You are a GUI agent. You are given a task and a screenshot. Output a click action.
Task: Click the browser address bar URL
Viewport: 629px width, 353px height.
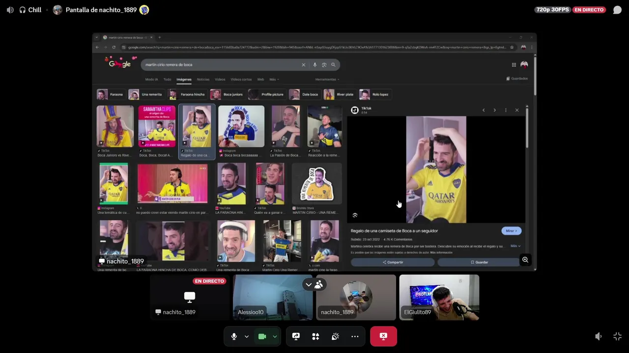pos(316,47)
